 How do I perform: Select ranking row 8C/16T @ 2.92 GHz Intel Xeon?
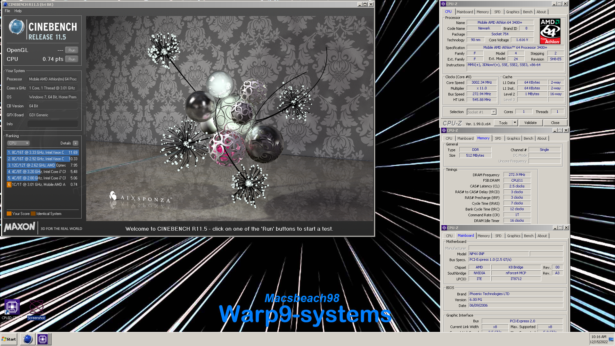[x=42, y=159]
